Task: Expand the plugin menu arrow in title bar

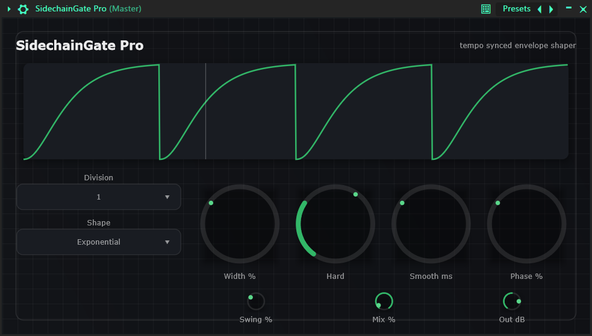Action: (x=9, y=9)
